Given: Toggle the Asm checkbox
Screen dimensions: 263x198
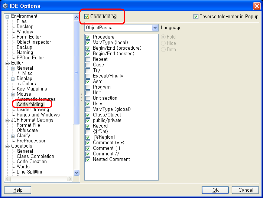Looking at the screenshot, I should [x=88, y=82].
